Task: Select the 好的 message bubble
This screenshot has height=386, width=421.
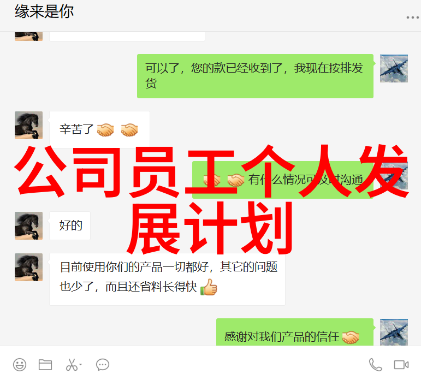Action: (x=70, y=225)
